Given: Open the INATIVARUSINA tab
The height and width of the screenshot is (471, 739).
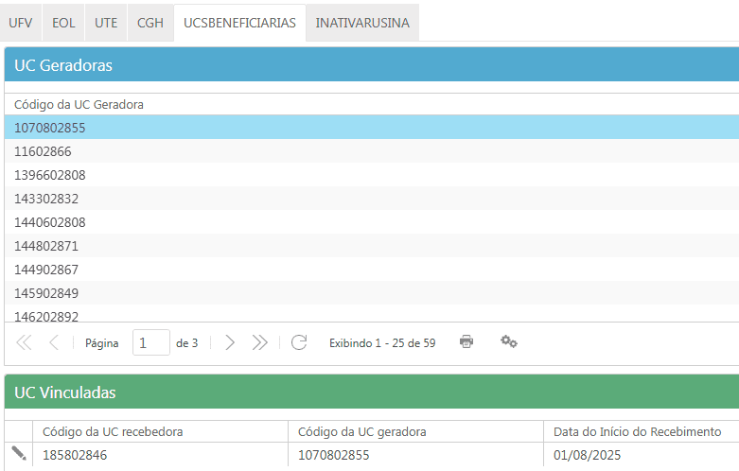Looking at the screenshot, I should [362, 23].
